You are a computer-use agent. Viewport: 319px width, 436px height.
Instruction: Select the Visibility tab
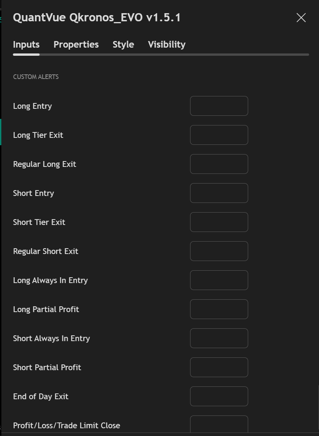point(166,45)
